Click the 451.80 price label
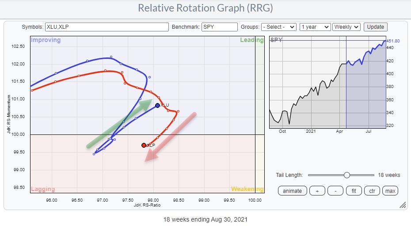This screenshot has width=411, height=226. click(393, 42)
